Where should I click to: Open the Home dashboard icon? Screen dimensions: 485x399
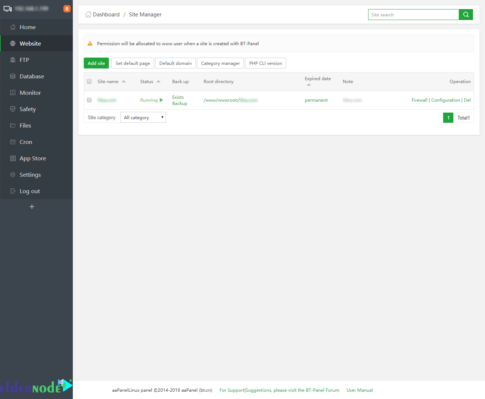pos(13,27)
